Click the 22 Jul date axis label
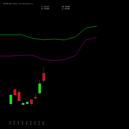The width and height of the screenshot is (129, 129). 22,123
